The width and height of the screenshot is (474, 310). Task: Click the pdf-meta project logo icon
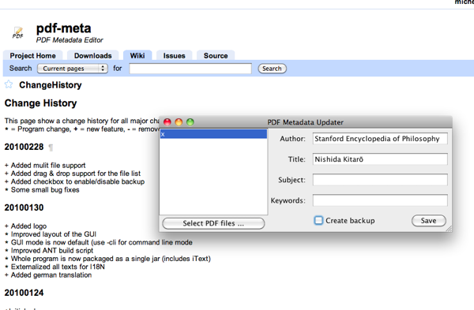pos(18,32)
